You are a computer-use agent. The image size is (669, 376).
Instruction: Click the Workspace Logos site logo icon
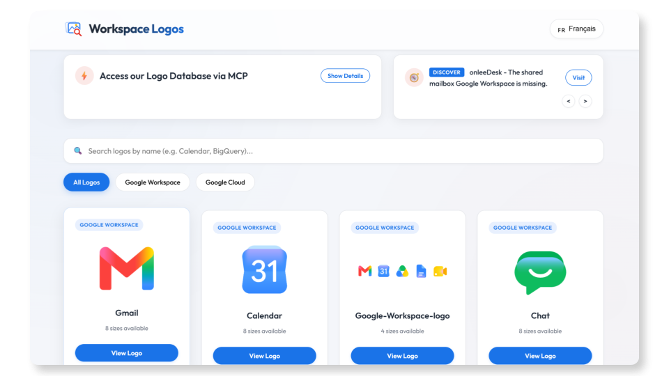coord(73,29)
